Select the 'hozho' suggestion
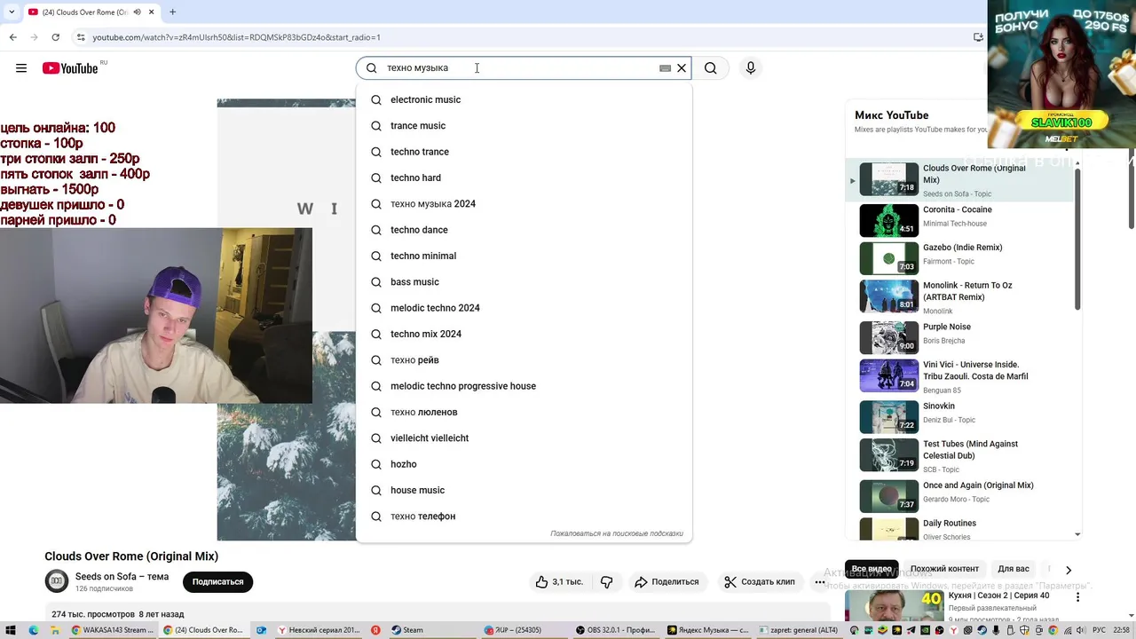Screen dimensions: 1136x639 point(524,464)
